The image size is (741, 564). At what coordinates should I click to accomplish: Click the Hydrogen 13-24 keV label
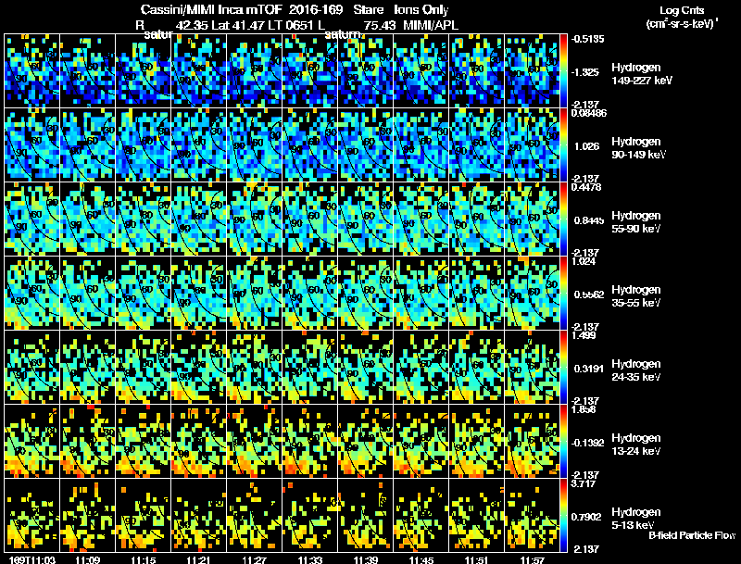pos(636,445)
